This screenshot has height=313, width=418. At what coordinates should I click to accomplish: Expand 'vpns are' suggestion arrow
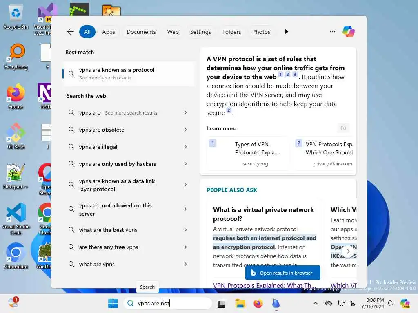pyautogui.click(x=186, y=112)
